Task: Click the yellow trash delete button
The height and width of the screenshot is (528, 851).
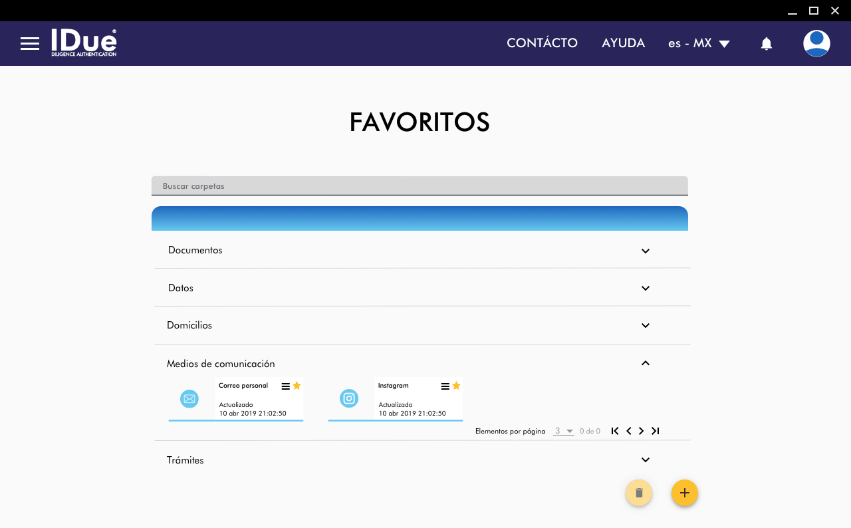Action: pos(639,493)
